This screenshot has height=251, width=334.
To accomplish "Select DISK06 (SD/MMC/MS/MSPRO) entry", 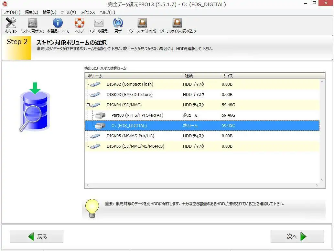I will [135, 146].
